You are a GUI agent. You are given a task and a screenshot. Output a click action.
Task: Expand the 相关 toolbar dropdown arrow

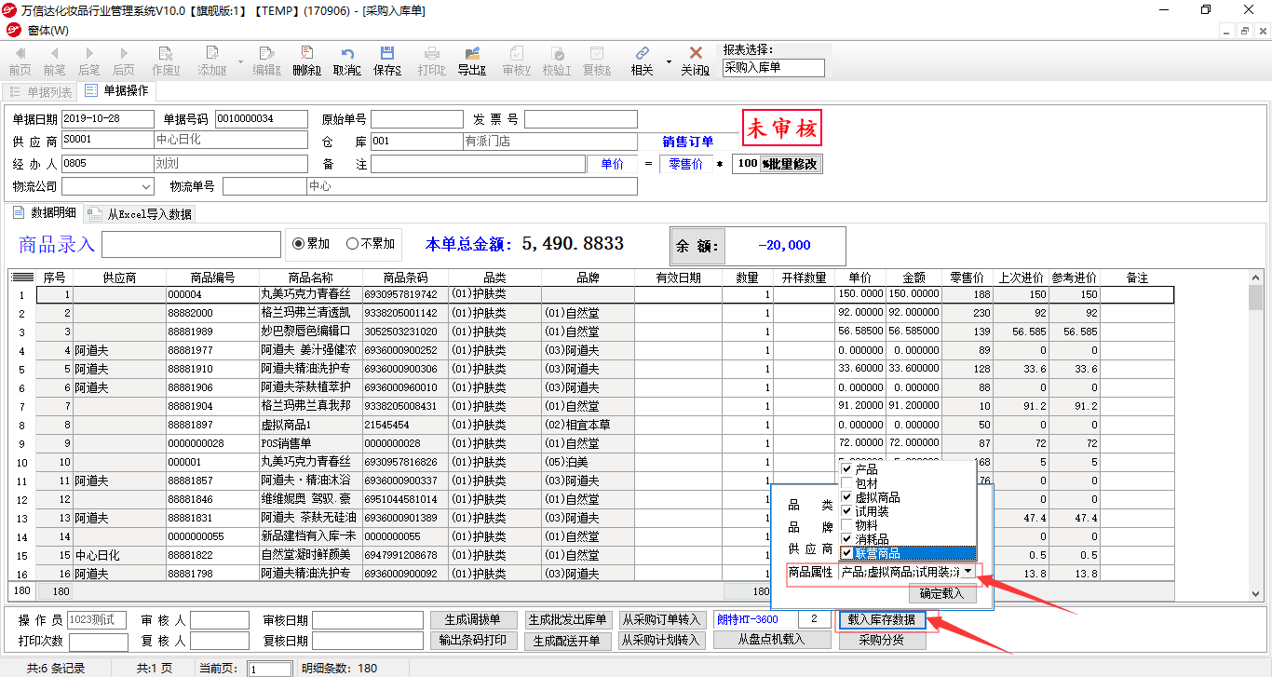coord(668,62)
